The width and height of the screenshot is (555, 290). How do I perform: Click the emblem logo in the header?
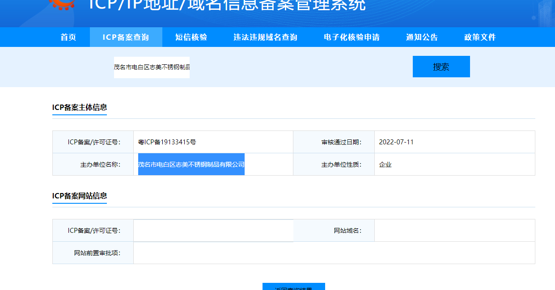[x=63, y=4]
